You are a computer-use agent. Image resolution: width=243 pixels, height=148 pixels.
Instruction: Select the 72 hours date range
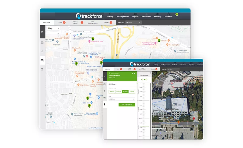click(125, 91)
